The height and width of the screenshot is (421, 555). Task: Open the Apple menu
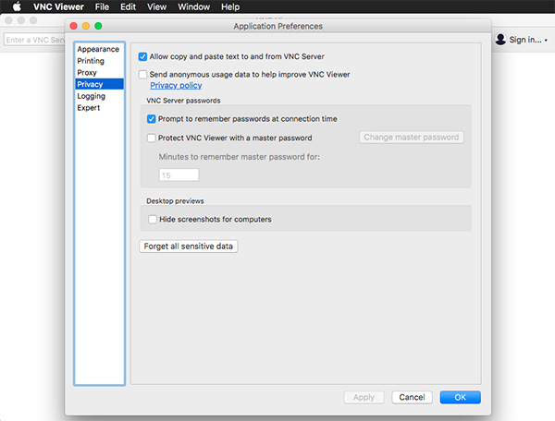pyautogui.click(x=17, y=6)
